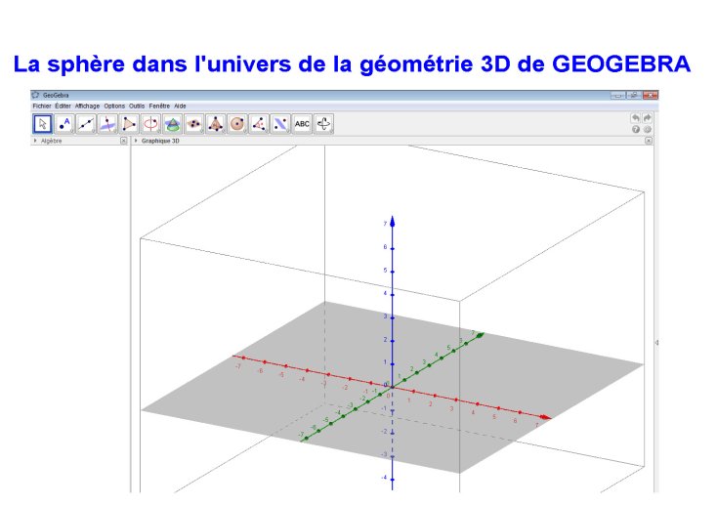Select the Rotate 3D graphics view tool
717x505 pixels.
click(x=323, y=124)
